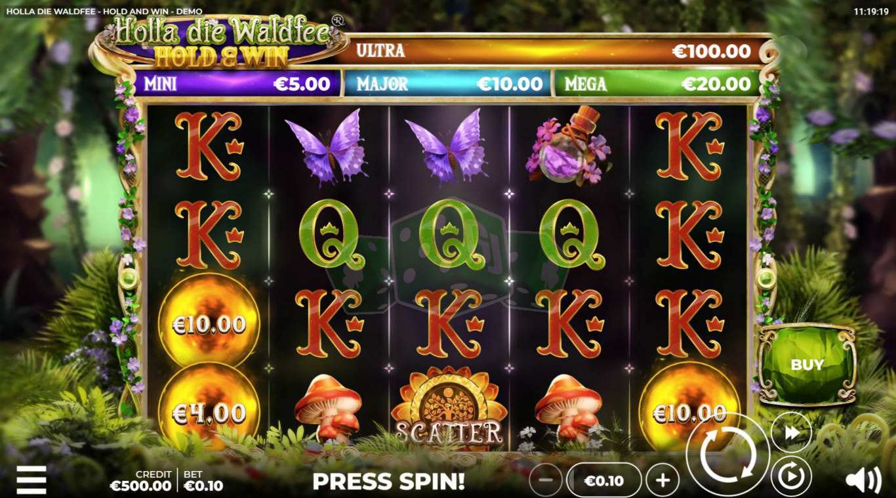Open the hamburger menu
This screenshot has width=896, height=498.
(x=31, y=480)
